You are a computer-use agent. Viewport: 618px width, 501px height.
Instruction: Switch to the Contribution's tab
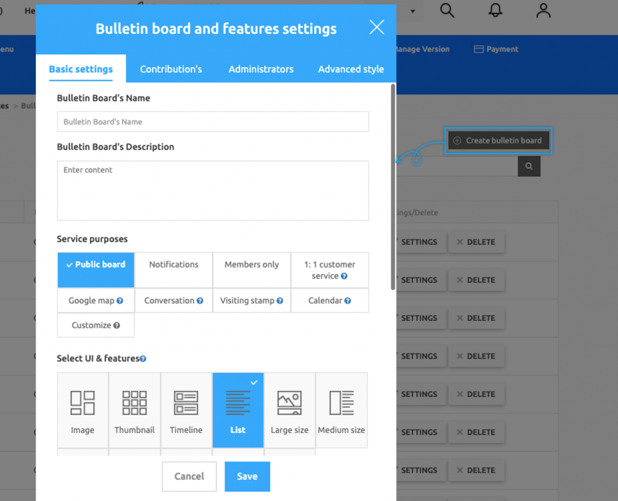(171, 69)
